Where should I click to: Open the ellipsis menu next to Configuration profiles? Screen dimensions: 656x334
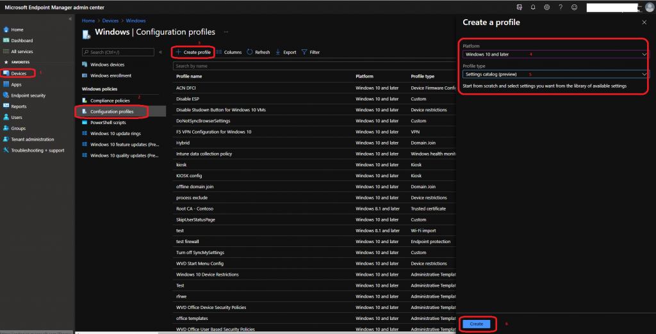(226, 32)
